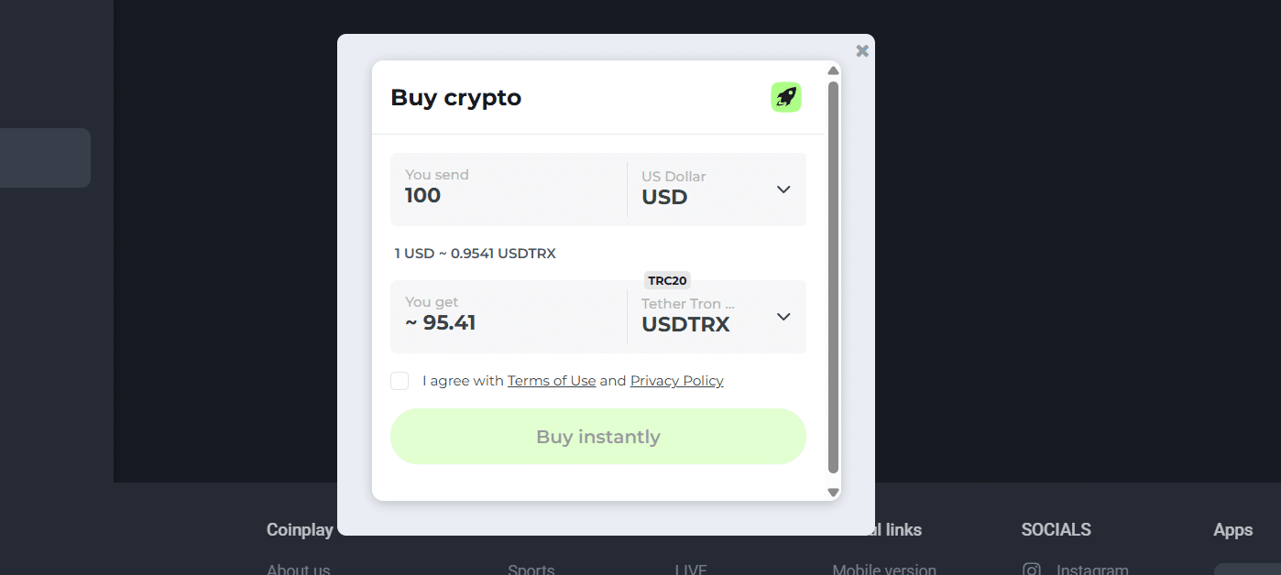
Task: Click the TRC20 network badge
Action: pyautogui.click(x=667, y=280)
